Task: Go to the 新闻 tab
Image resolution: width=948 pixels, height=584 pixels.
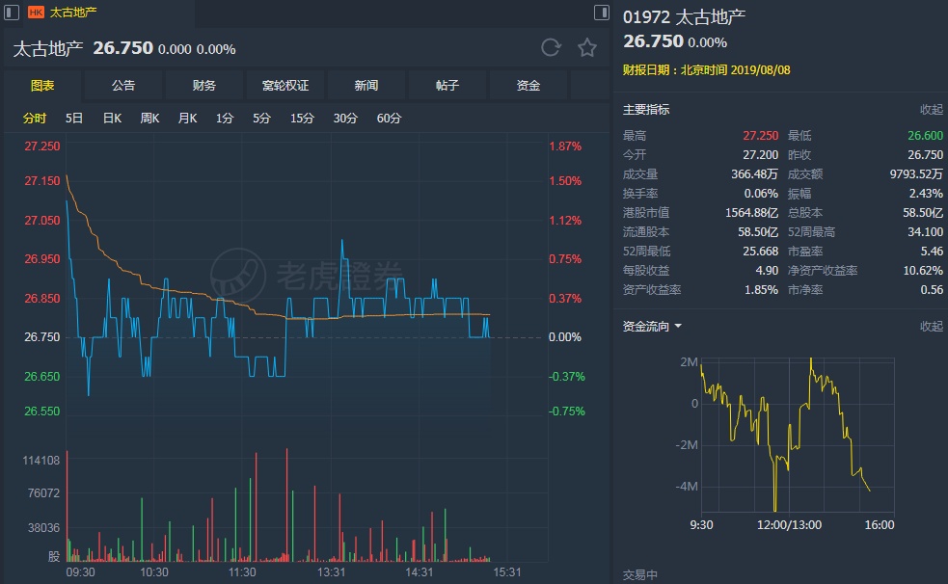Action: tap(366, 86)
